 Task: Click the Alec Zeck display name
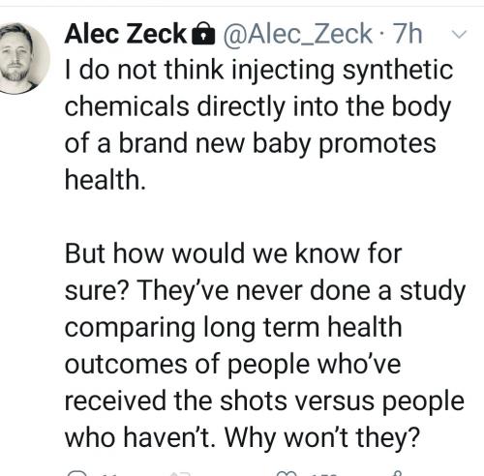pyautogui.click(x=126, y=34)
